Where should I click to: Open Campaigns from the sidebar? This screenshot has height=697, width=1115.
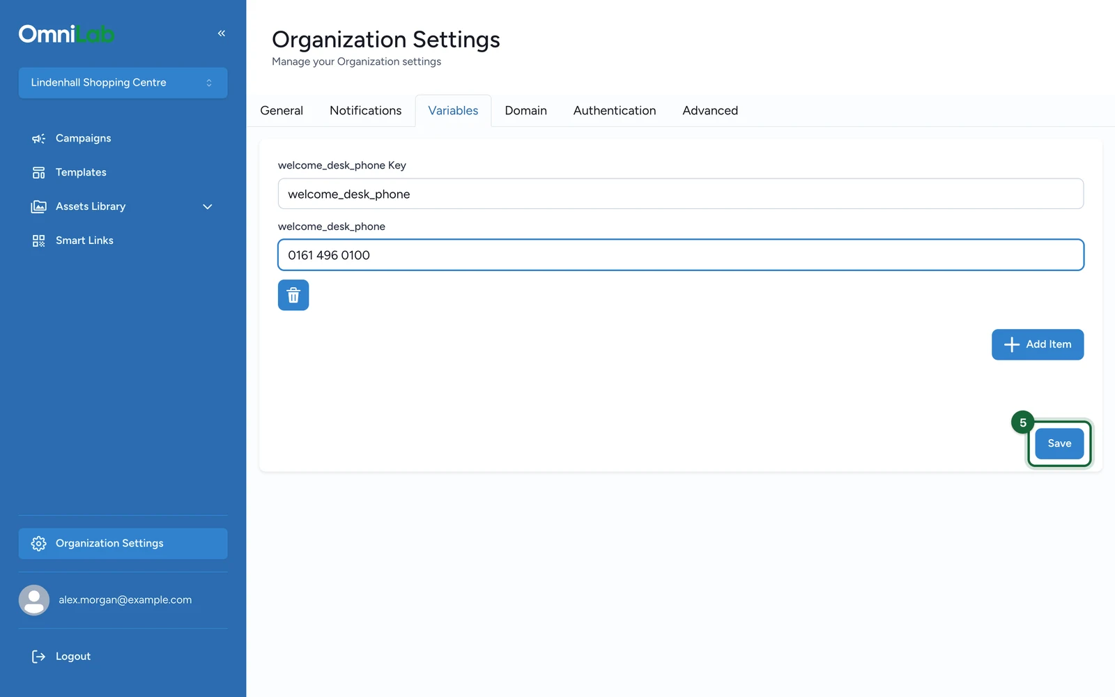pyautogui.click(x=123, y=139)
